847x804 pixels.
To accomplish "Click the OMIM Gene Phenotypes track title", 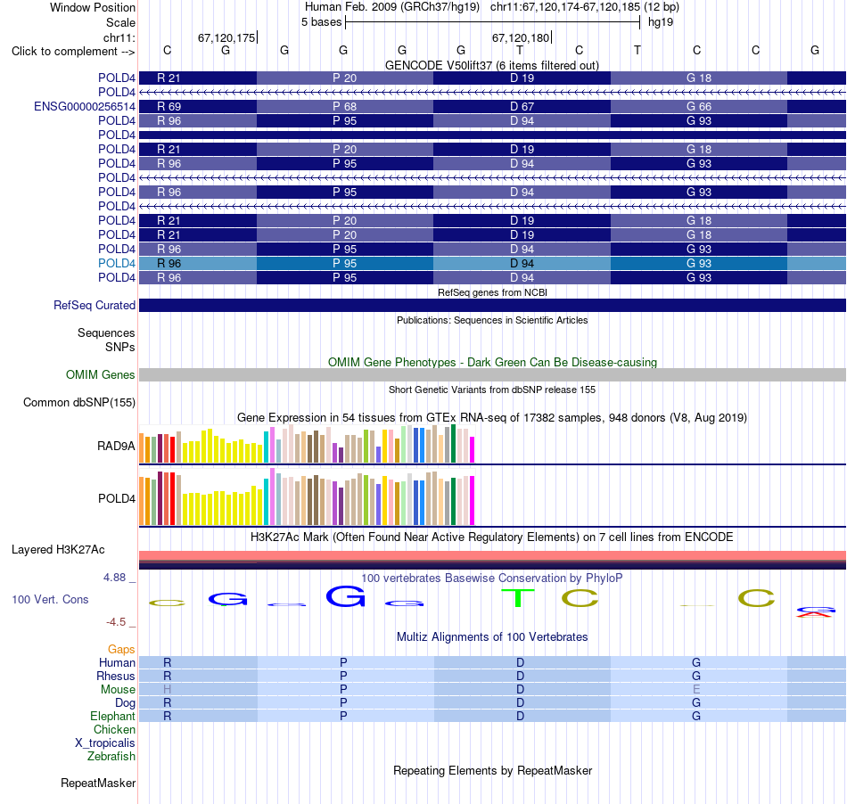I will [492, 362].
